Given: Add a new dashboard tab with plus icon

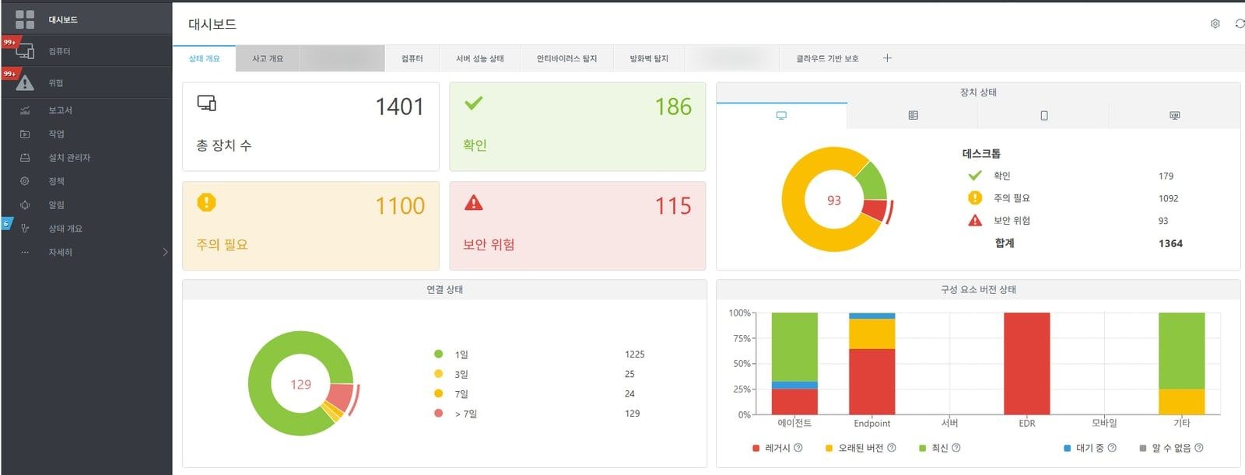Looking at the screenshot, I should [x=887, y=58].
